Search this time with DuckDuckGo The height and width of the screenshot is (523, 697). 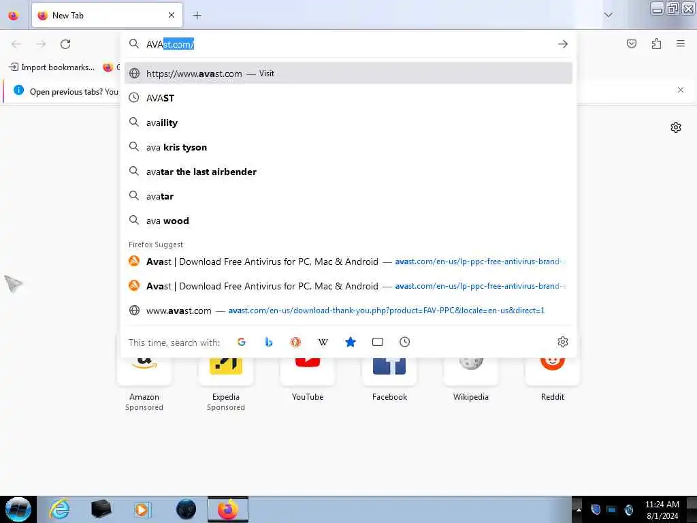click(x=295, y=342)
